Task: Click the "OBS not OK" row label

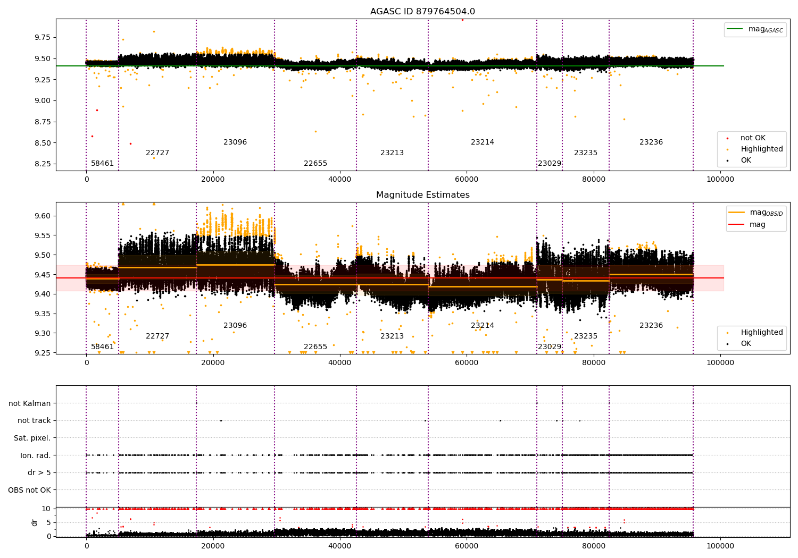Action: pyautogui.click(x=29, y=490)
